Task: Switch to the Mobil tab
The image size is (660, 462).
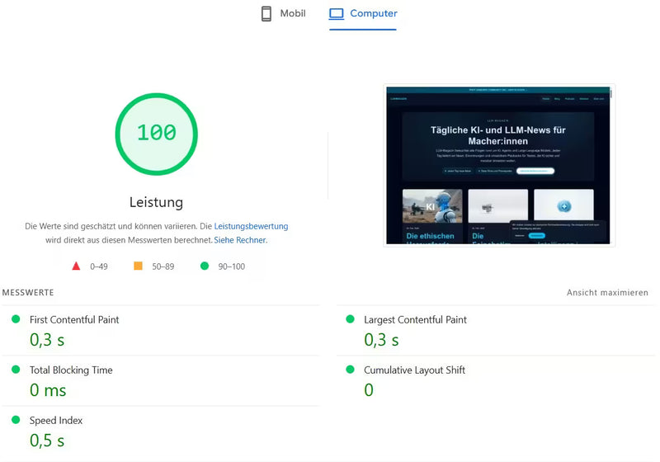Action: [x=283, y=13]
